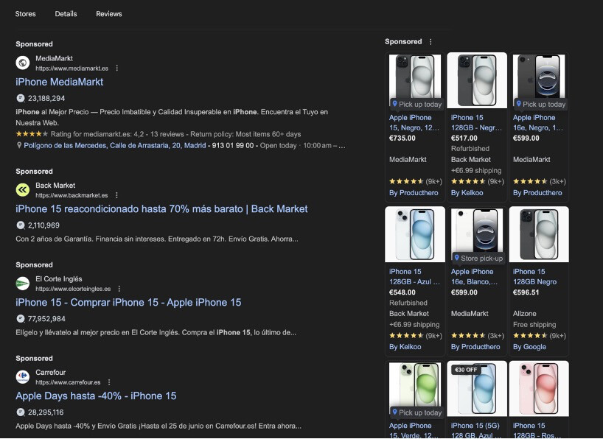Open MediaMarkt ad options three-dot menu

pyautogui.click(x=117, y=68)
